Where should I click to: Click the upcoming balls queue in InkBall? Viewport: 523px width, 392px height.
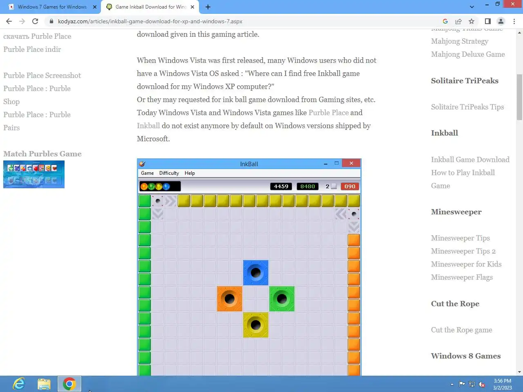click(160, 187)
